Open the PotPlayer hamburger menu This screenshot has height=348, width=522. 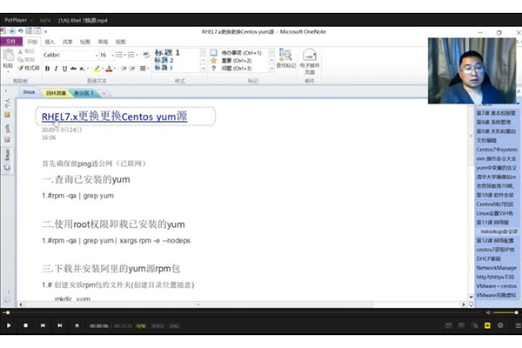(x=518, y=325)
